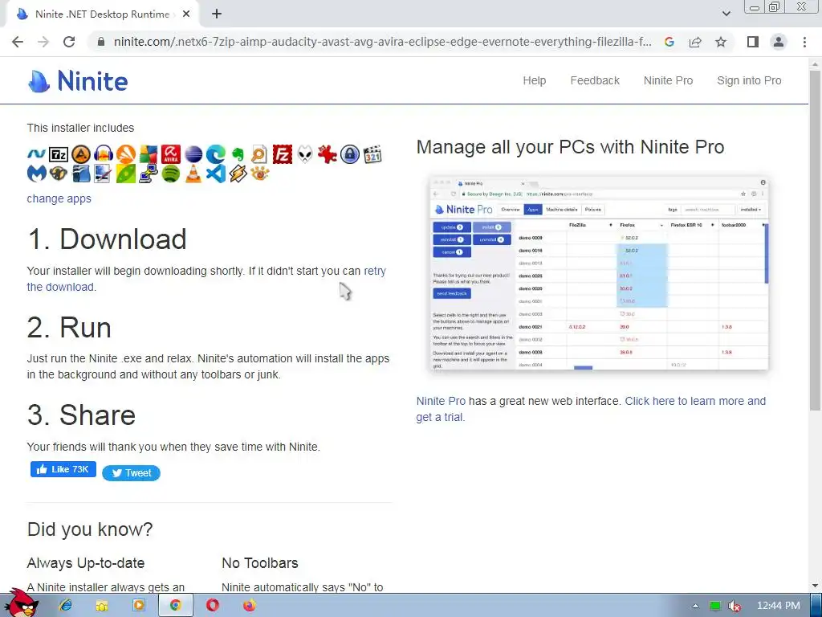Click the Everything search app icon
Viewport: 822px width, 617px height.
coord(259,154)
